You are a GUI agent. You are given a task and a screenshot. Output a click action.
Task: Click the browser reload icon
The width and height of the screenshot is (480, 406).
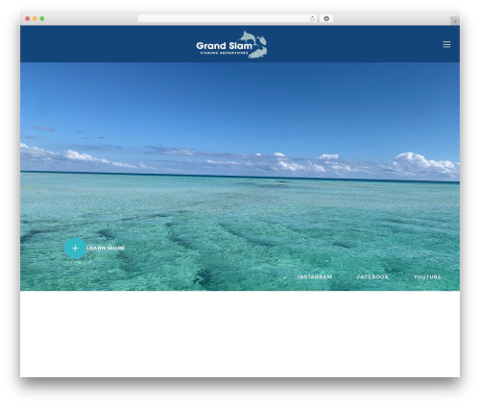point(312,18)
